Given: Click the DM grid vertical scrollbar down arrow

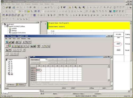Looking at the screenshot, I should (x=109, y=80).
